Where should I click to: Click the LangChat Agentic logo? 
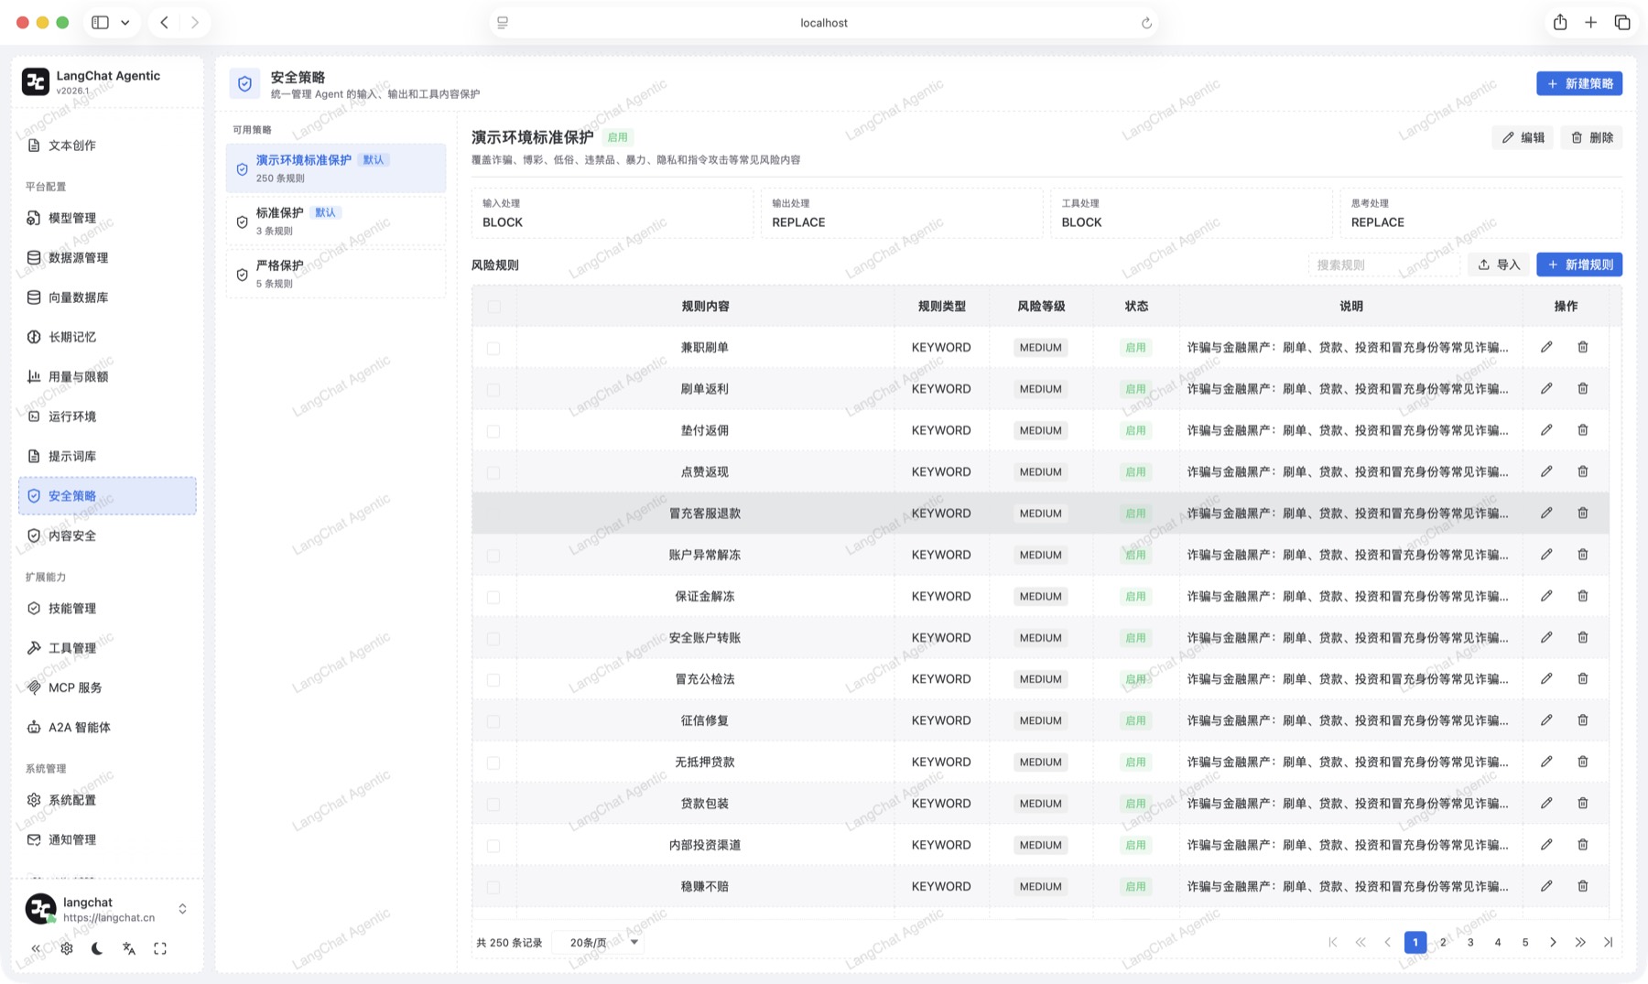point(36,81)
